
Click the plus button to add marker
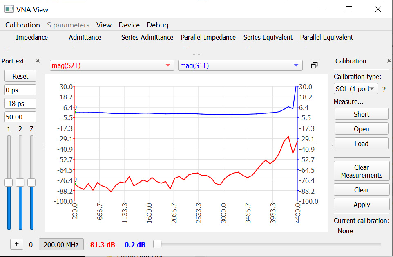point(16,244)
